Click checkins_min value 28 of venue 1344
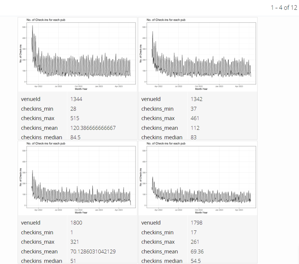 pos(73,109)
